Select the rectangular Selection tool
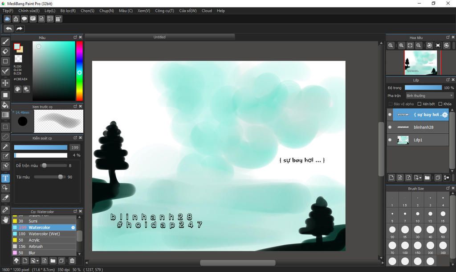This screenshot has height=272, width=456. coord(5,127)
